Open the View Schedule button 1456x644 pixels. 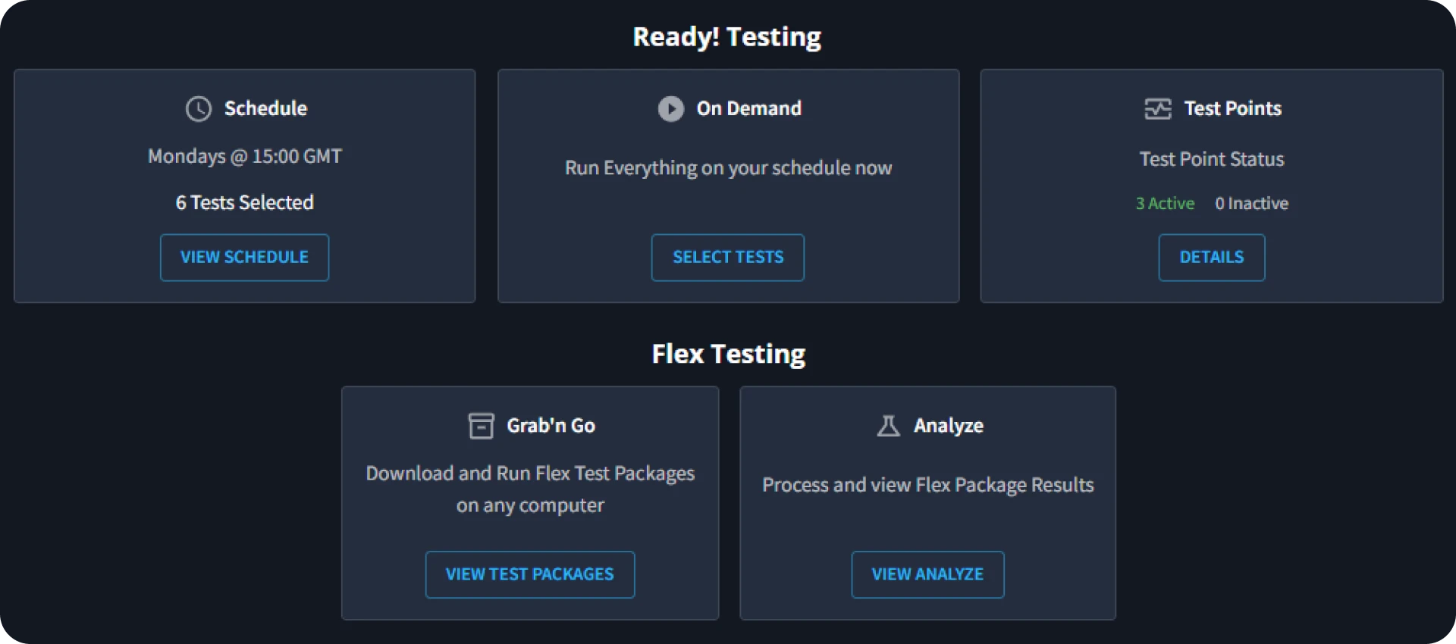(244, 258)
